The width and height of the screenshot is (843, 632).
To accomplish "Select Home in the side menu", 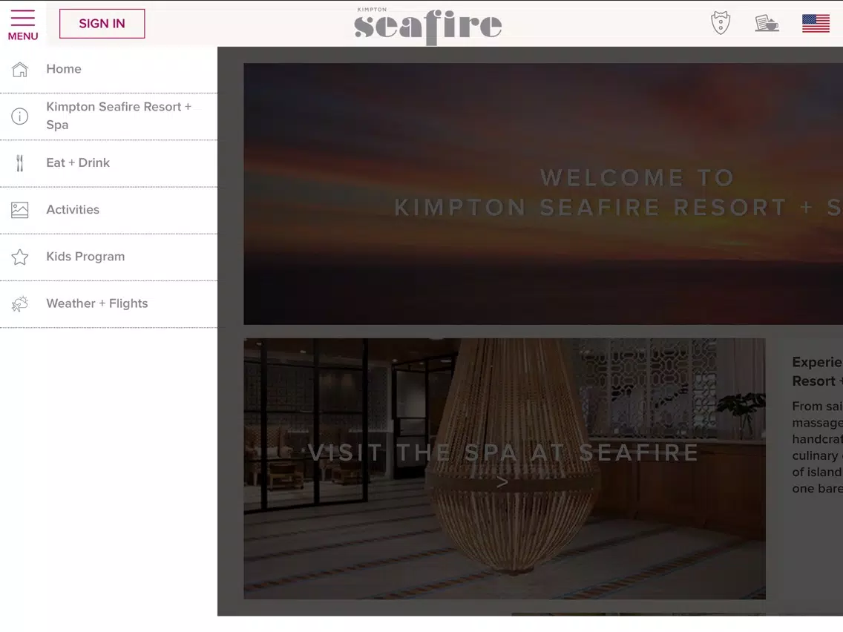I will click(x=108, y=69).
